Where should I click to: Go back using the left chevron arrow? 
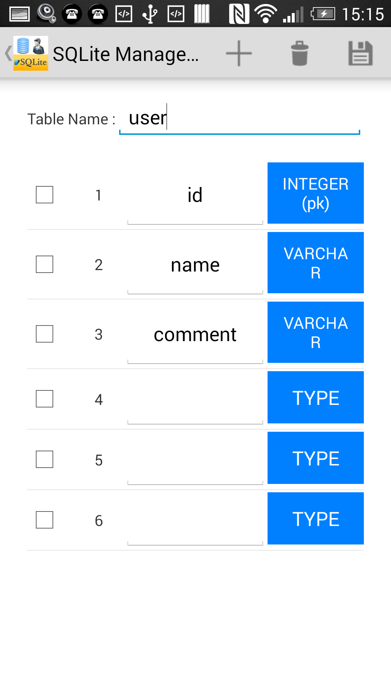point(8,53)
